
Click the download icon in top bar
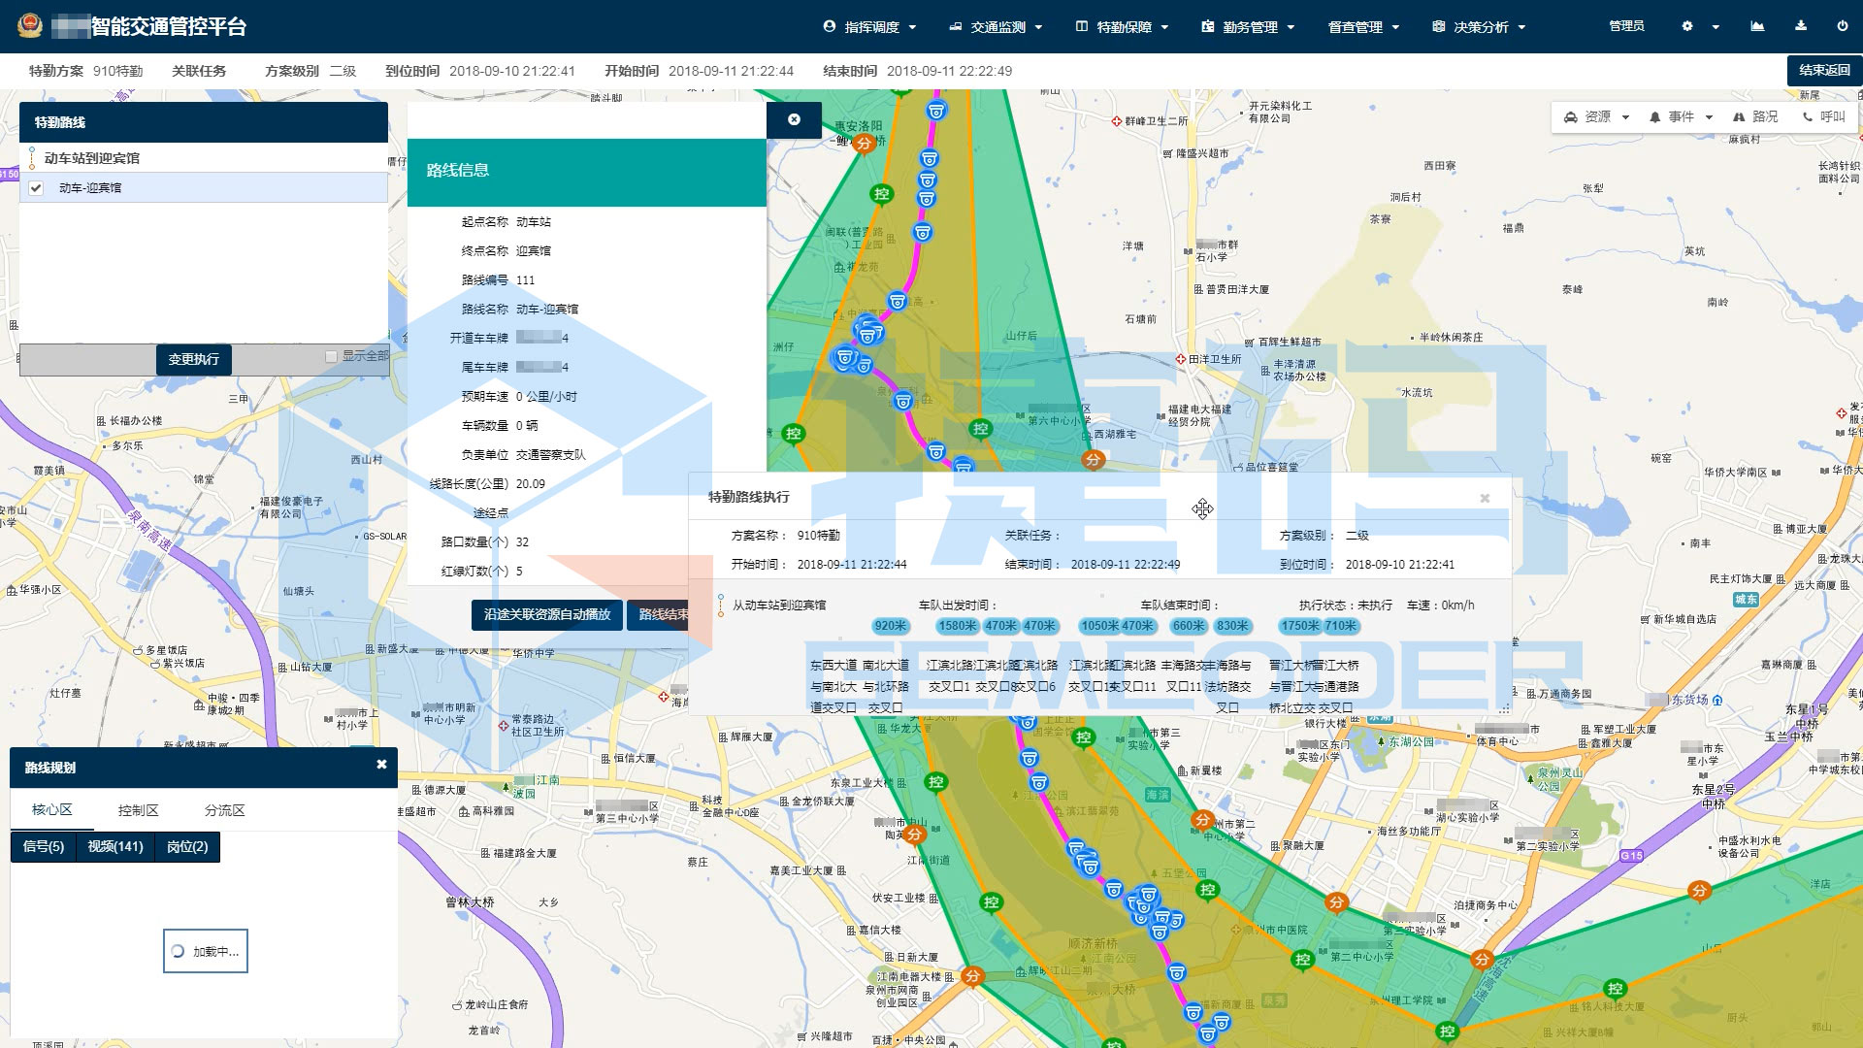1801,26
